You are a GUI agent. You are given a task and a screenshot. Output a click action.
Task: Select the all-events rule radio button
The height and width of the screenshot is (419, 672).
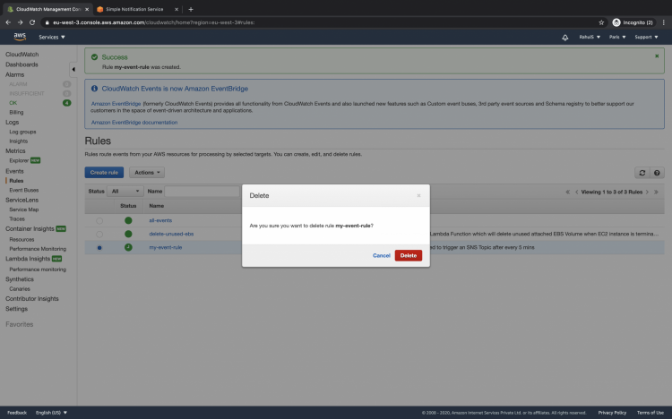tap(99, 220)
